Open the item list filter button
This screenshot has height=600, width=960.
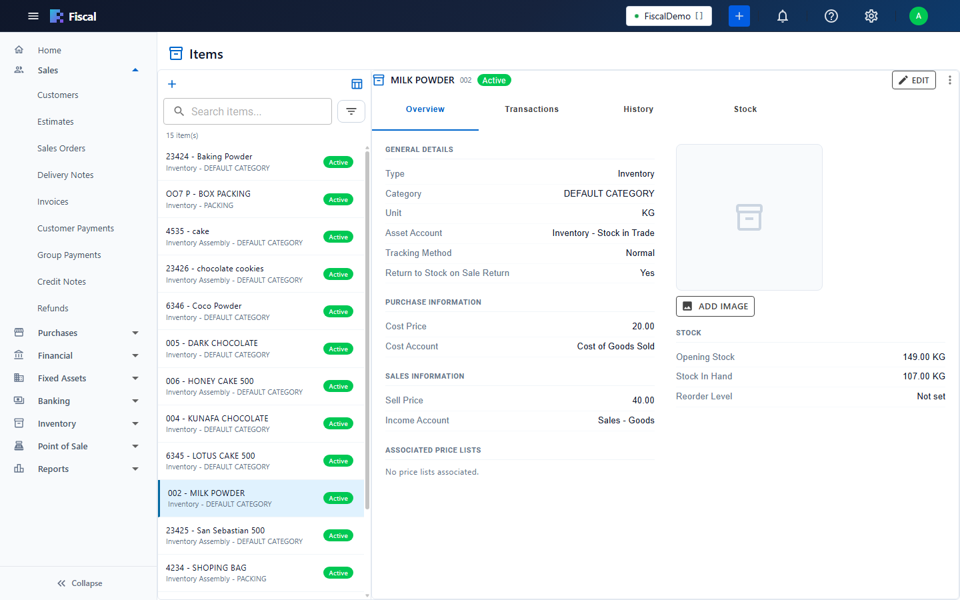(x=351, y=111)
